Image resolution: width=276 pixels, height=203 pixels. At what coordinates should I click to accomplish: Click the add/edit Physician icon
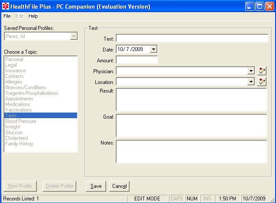tap(262, 71)
